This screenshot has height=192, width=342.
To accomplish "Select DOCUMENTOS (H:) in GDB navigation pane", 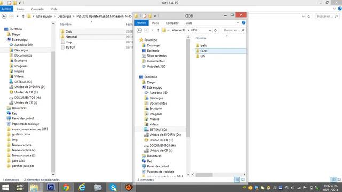I will click(162, 145).
